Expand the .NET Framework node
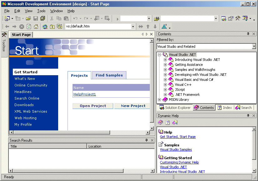258x181 pixels. coord(165,95)
